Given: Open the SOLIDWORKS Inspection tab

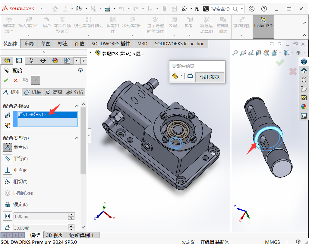Looking at the screenshot, I should 179,43.
